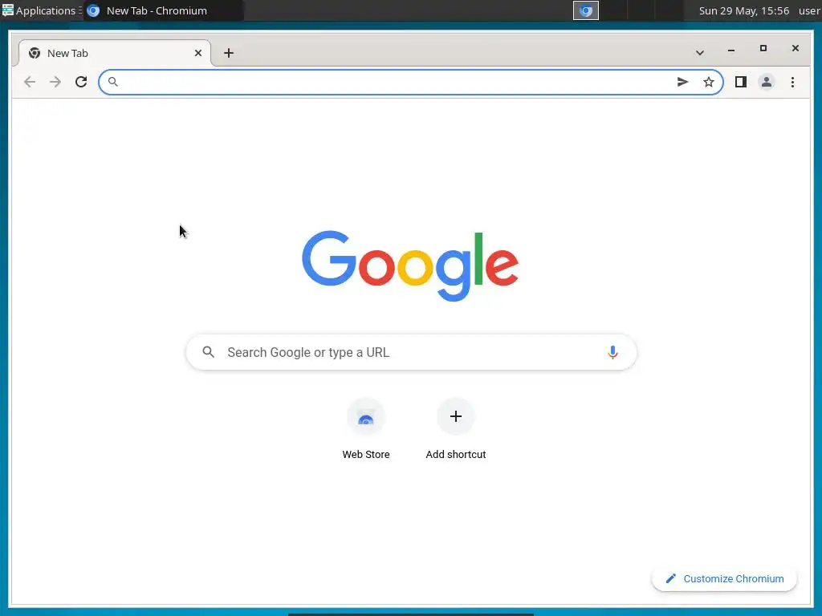Open the Web Store shortcut

(366, 430)
